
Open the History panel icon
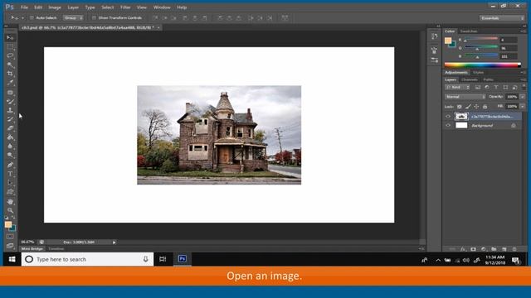pyautogui.click(x=434, y=36)
